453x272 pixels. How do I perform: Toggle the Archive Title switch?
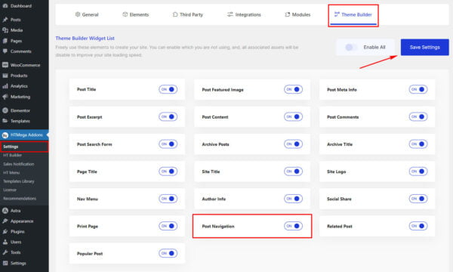coord(418,144)
